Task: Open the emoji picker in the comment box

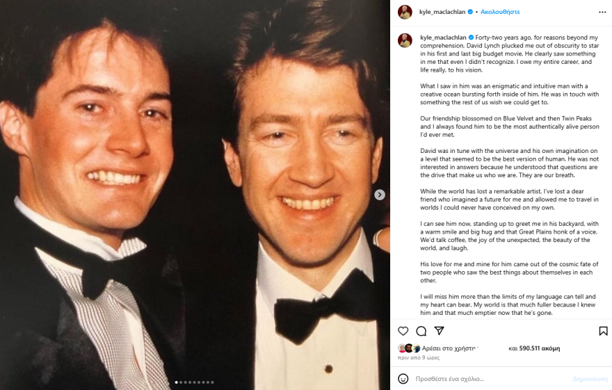Action: click(403, 379)
